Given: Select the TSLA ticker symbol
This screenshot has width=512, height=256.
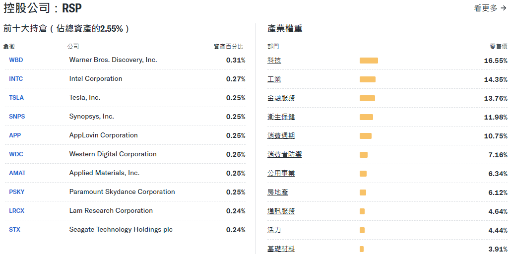Looking at the screenshot, I should 16,98.
